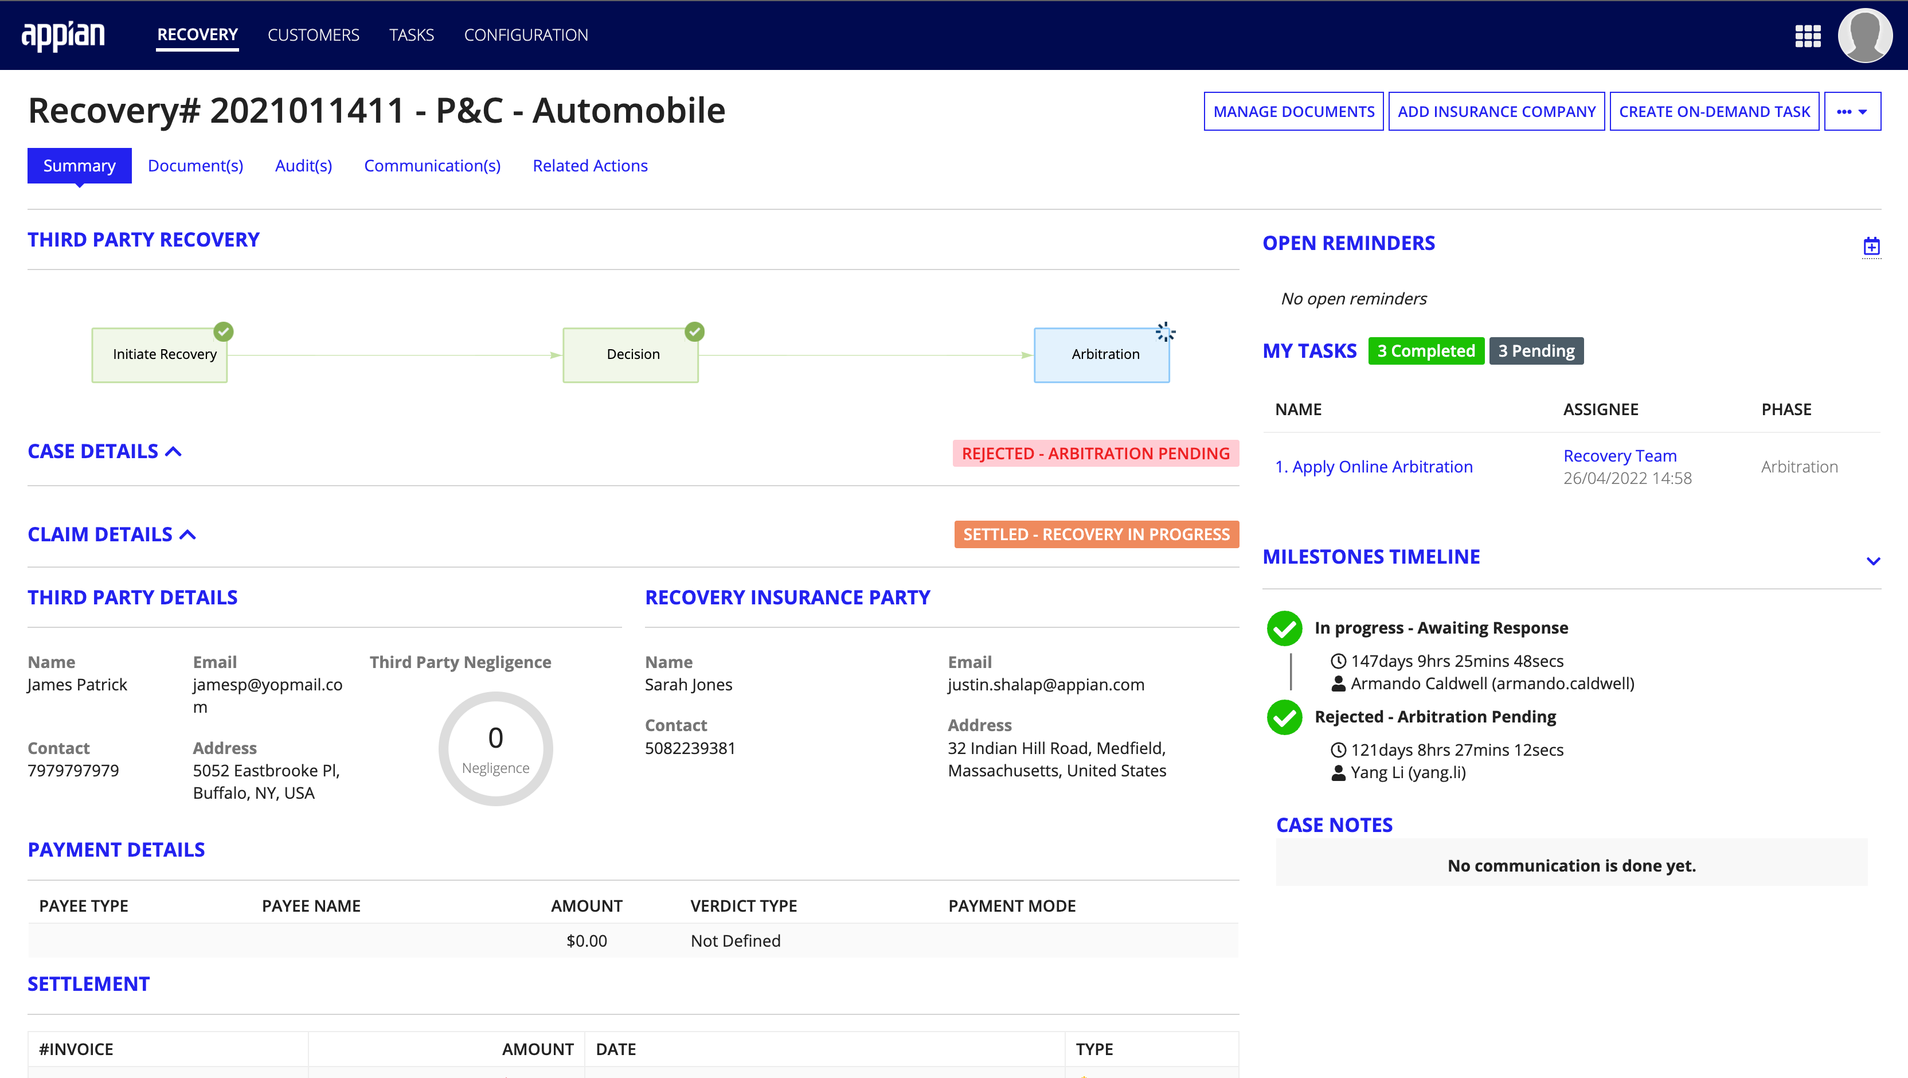Click the overflow menu icon with ellipsis
Screen dimensions: 1908x1078
[x=1852, y=111]
